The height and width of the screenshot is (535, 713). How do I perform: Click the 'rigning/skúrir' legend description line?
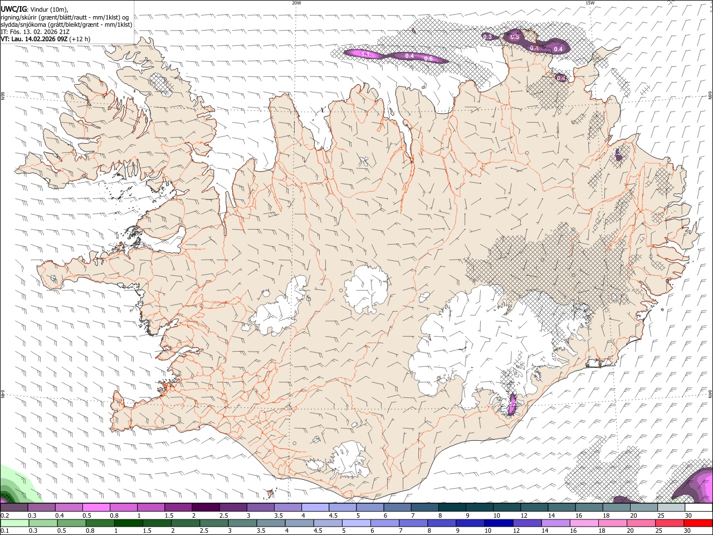pos(65,17)
